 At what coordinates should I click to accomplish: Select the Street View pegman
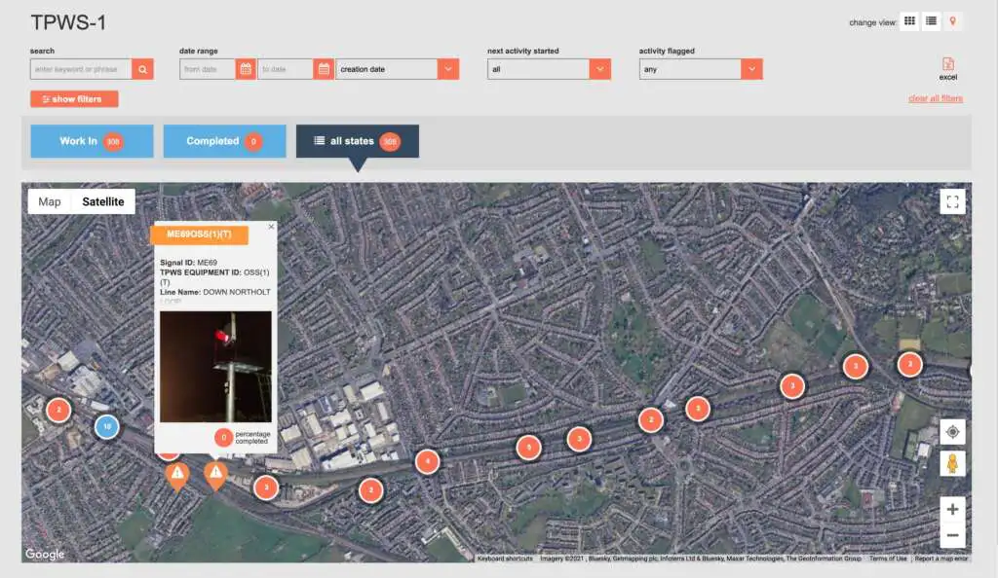tap(952, 464)
